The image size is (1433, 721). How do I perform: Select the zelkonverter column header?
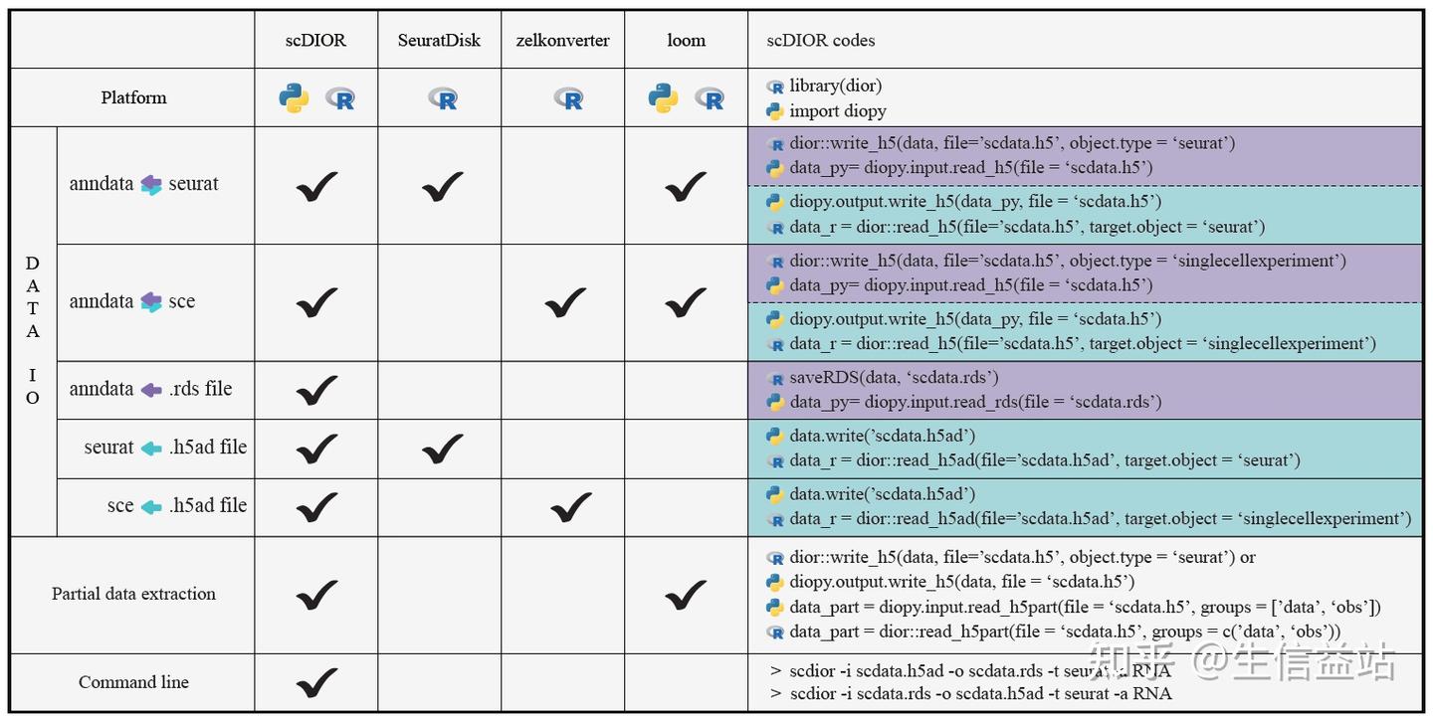point(563,41)
